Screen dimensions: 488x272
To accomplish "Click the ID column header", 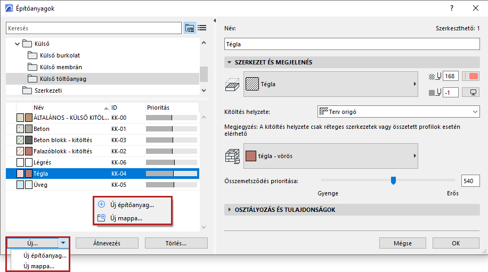I will (x=128, y=108).
